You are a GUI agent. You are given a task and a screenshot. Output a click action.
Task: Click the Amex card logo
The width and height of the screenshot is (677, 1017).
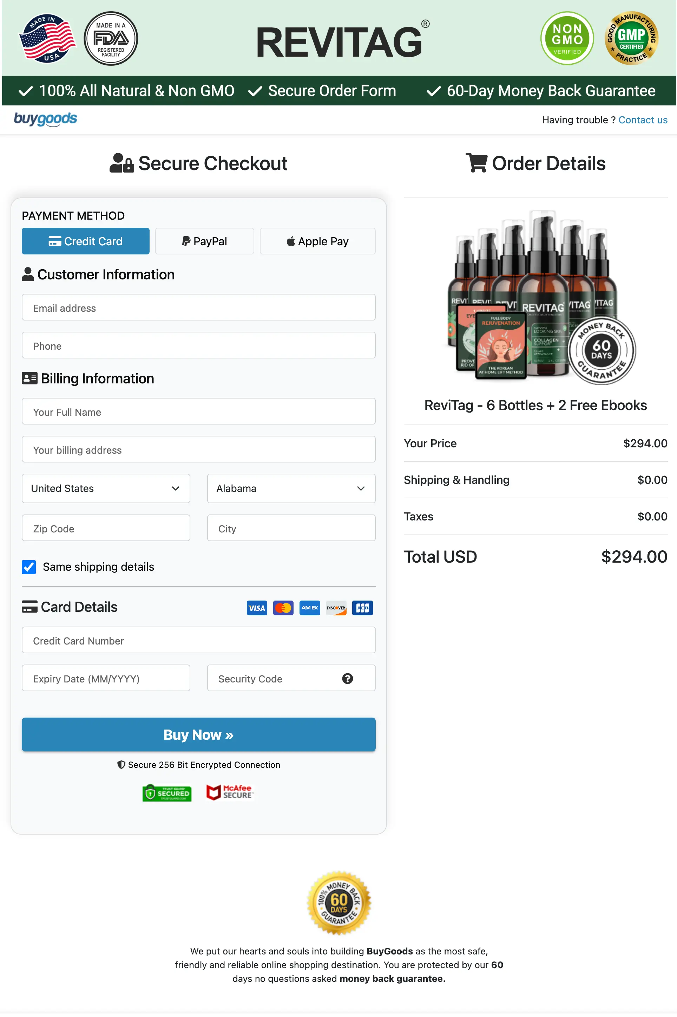[x=310, y=608]
